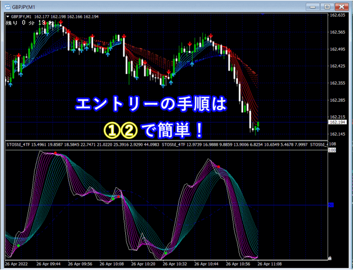Select the green dot at the stochastic's lower left
353x270 pixels.
point(18,246)
